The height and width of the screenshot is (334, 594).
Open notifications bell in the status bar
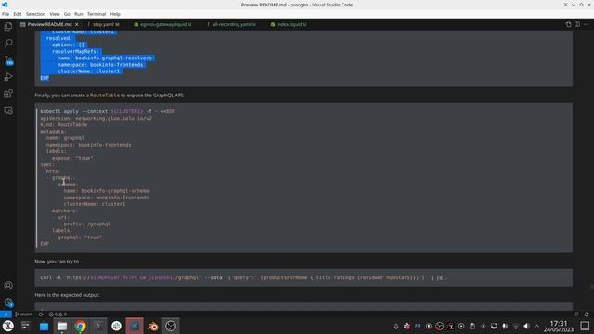click(587, 315)
